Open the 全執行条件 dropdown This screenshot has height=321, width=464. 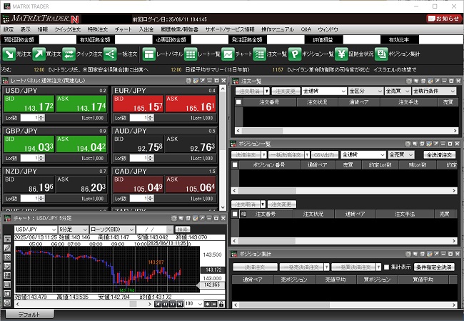pyautogui.click(x=434, y=91)
